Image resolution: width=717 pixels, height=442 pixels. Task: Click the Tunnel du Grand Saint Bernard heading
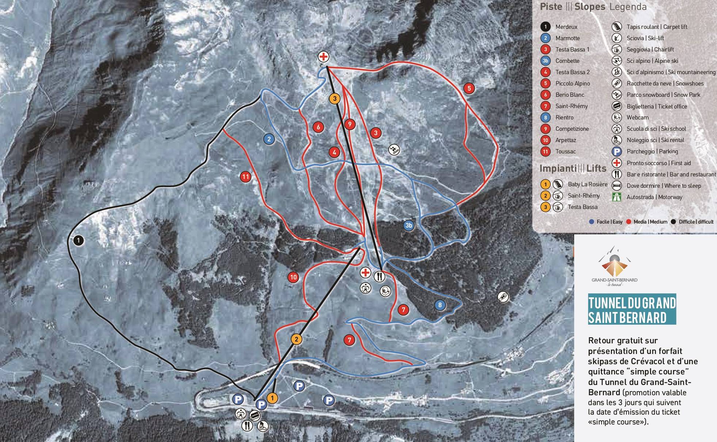632,310
